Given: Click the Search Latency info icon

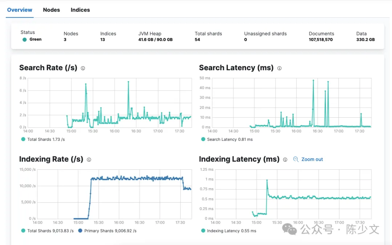Looking at the screenshot, I should pos(279,68).
